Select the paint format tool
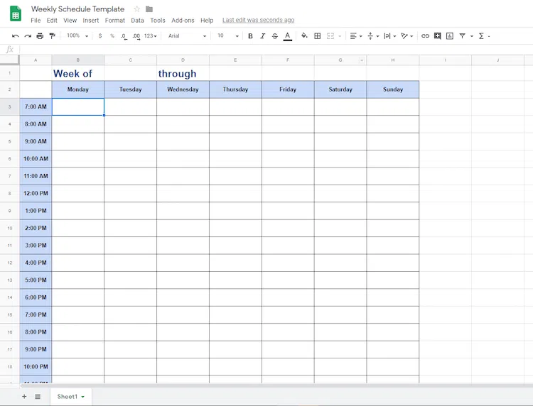The image size is (533, 406). [52, 35]
